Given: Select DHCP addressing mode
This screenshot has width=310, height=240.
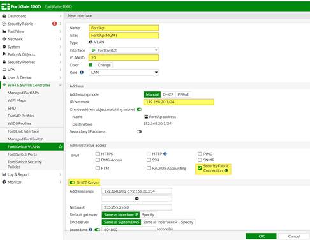Looking at the screenshot, I should pyautogui.click(x=168, y=94).
